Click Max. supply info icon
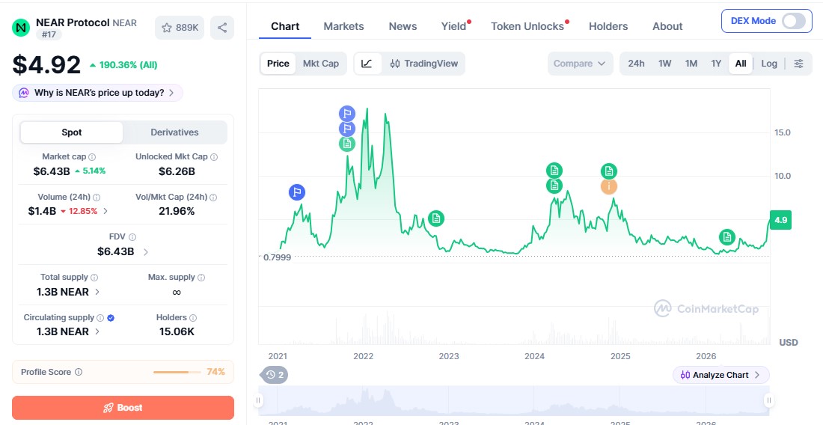This screenshot has width=823, height=425. click(x=201, y=278)
